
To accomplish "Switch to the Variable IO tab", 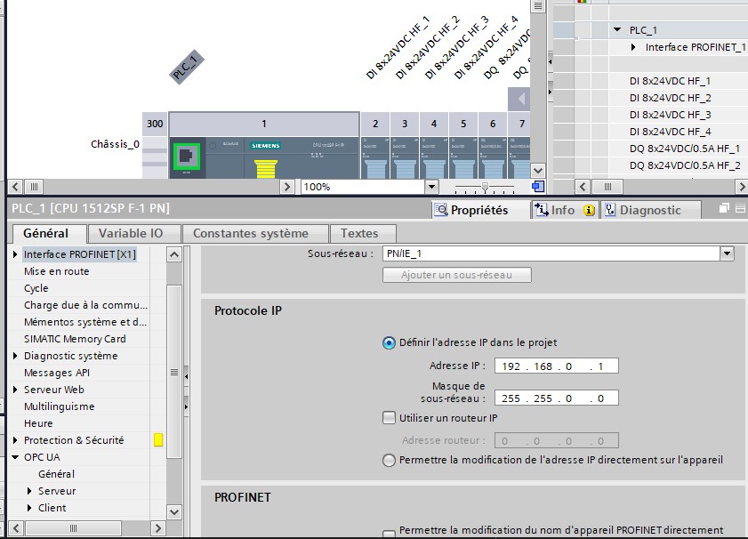I will [131, 233].
